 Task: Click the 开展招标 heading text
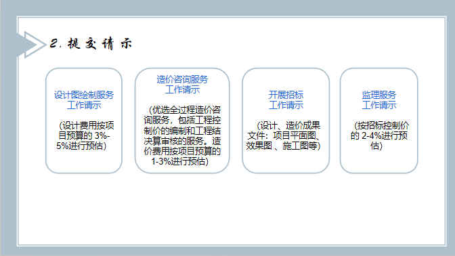pos(286,95)
